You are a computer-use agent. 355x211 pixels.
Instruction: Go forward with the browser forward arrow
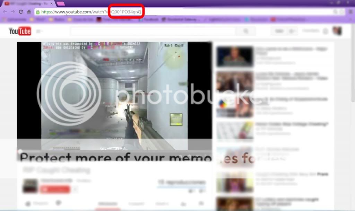pyautogui.click(x=13, y=12)
